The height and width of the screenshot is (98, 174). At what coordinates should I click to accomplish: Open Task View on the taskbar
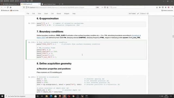42,96
